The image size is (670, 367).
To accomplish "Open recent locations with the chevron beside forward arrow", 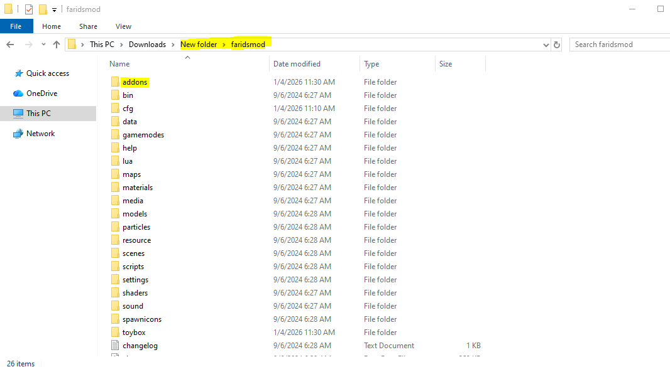I will [x=43, y=44].
